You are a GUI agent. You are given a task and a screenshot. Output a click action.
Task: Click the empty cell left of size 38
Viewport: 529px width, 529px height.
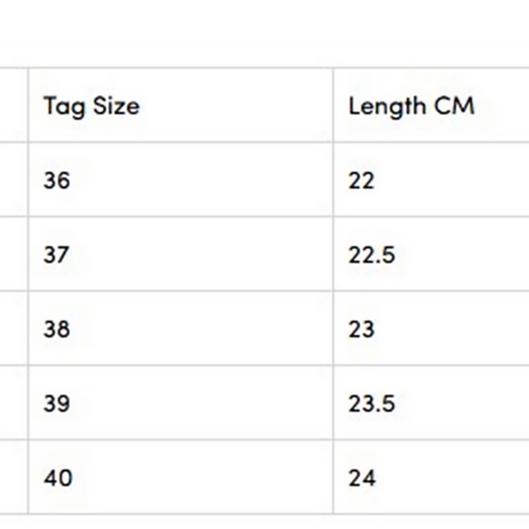[x=13, y=329]
